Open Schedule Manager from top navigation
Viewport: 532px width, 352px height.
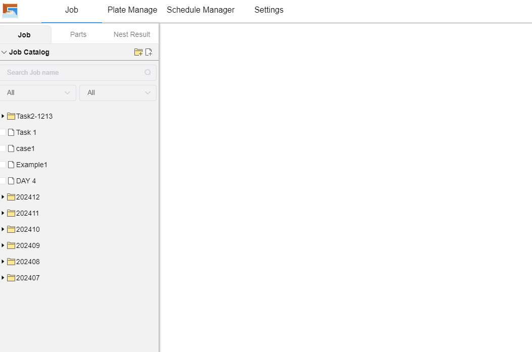(x=201, y=10)
